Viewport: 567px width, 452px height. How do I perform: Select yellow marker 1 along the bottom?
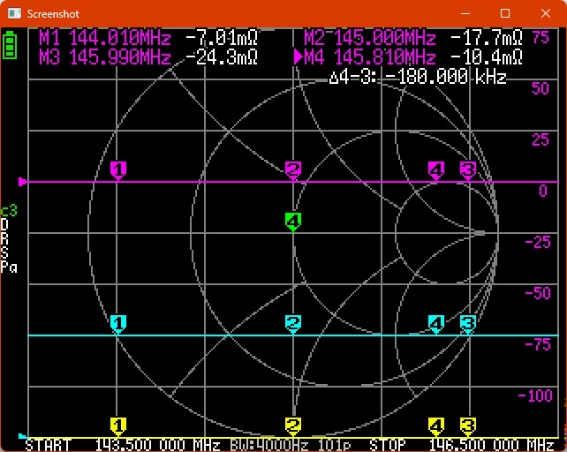118,426
